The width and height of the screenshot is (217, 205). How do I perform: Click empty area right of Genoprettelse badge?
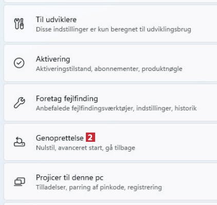point(154,138)
